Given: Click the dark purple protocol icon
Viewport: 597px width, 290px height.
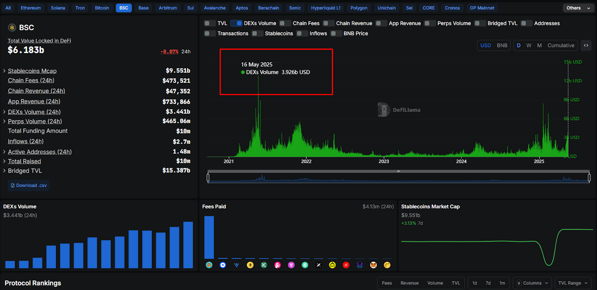Looking at the screenshot, I should pyautogui.click(x=360, y=265).
